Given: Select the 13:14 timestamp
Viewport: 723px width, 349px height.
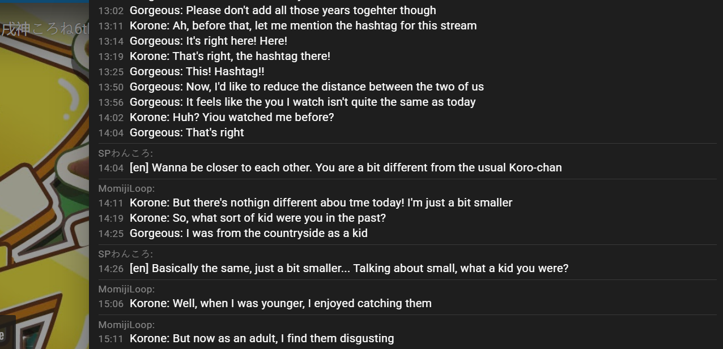Looking at the screenshot, I should point(110,41).
